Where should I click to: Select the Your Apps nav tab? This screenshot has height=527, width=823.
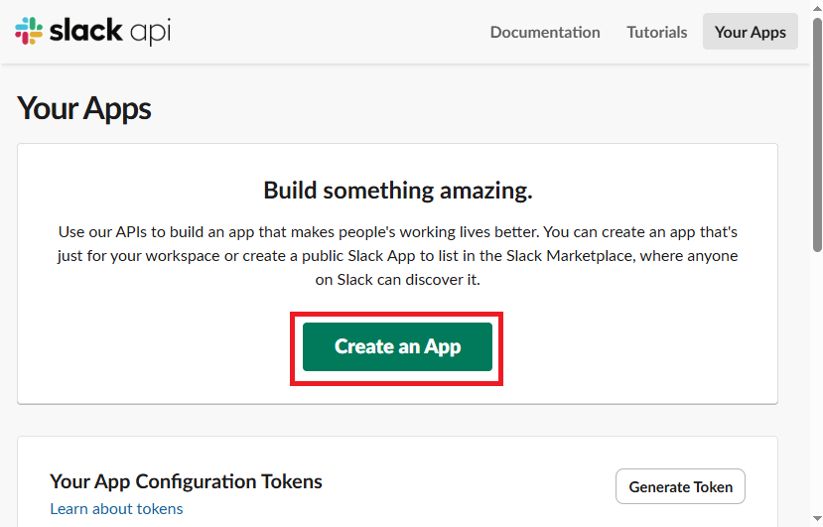click(x=751, y=32)
